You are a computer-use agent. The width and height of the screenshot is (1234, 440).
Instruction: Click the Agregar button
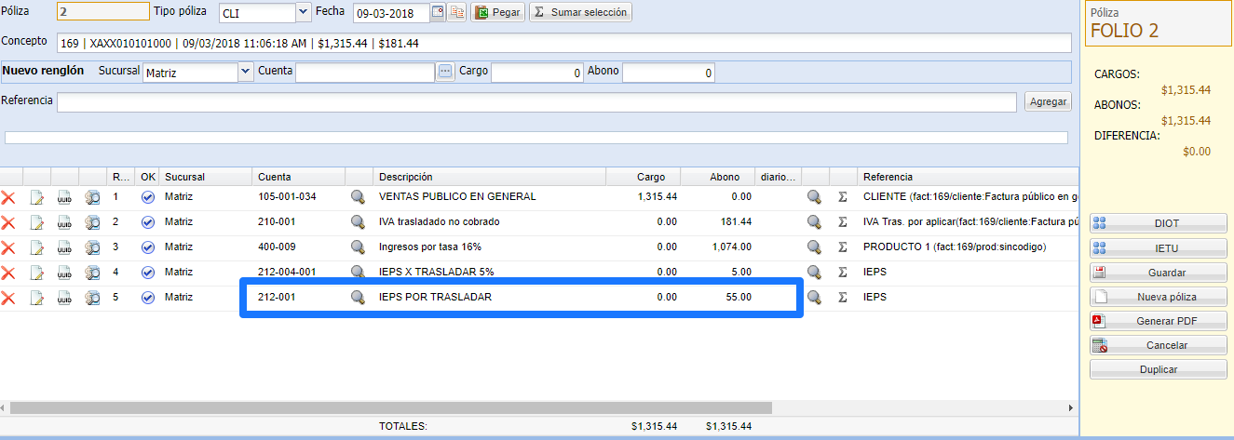tap(1048, 102)
